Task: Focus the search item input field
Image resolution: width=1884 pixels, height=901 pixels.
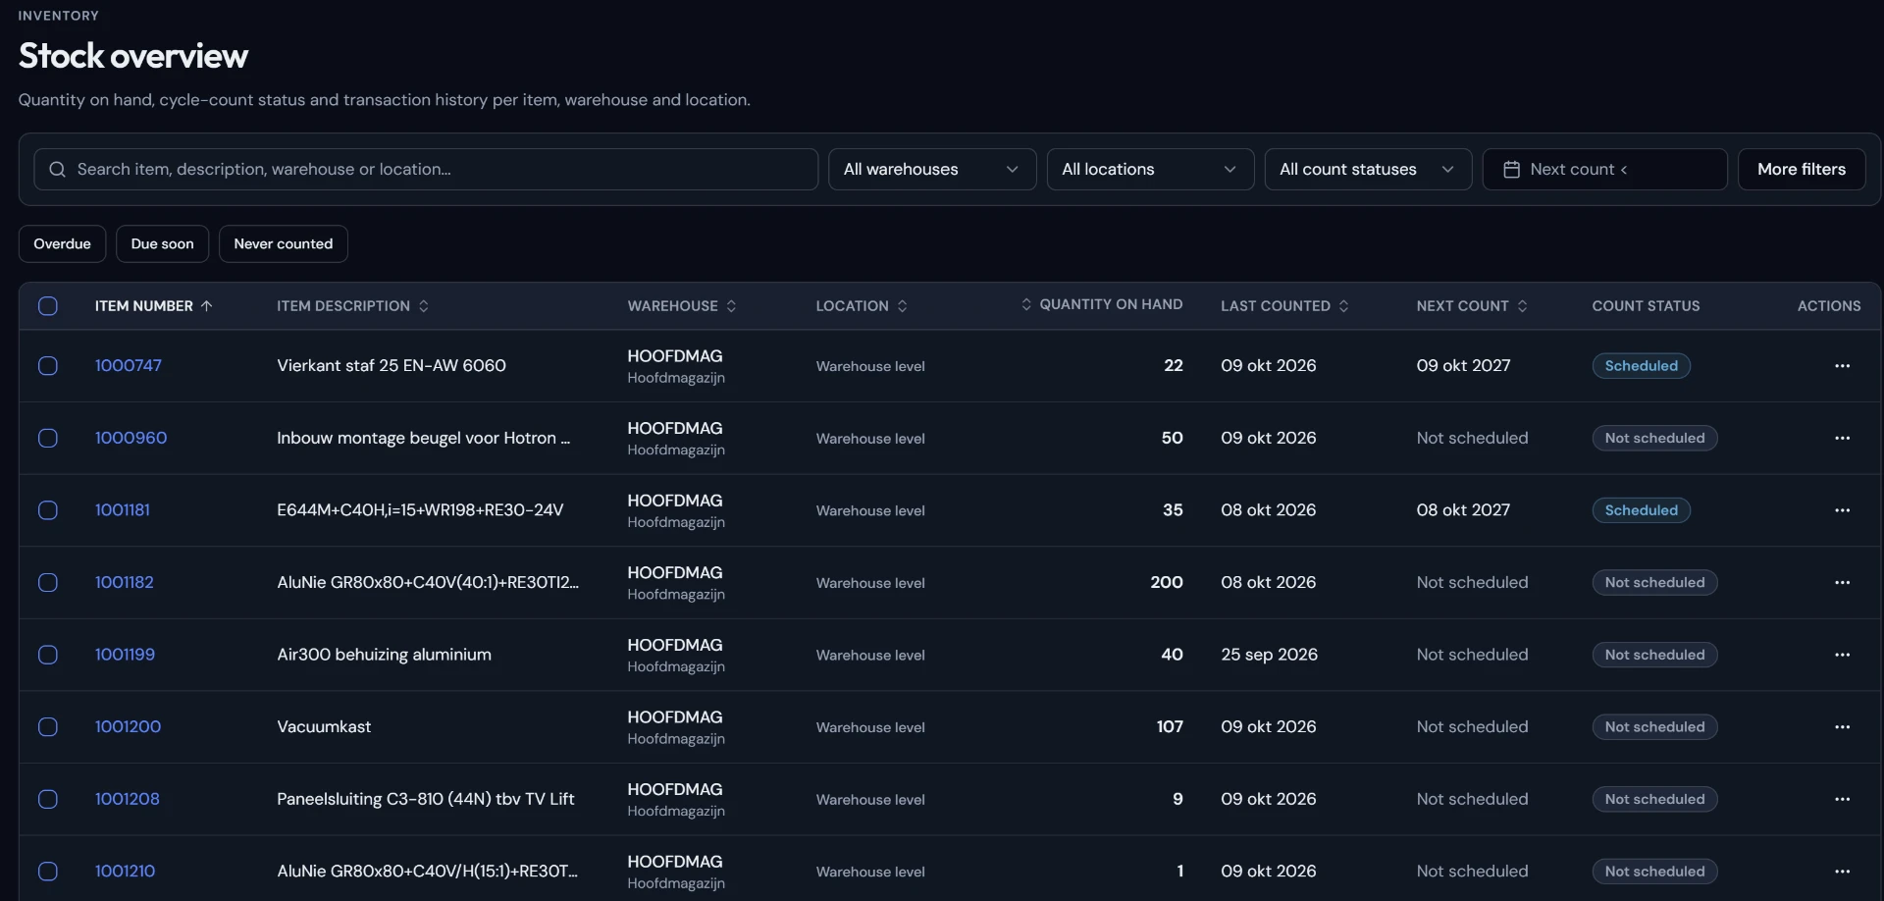Action: pos(426,169)
